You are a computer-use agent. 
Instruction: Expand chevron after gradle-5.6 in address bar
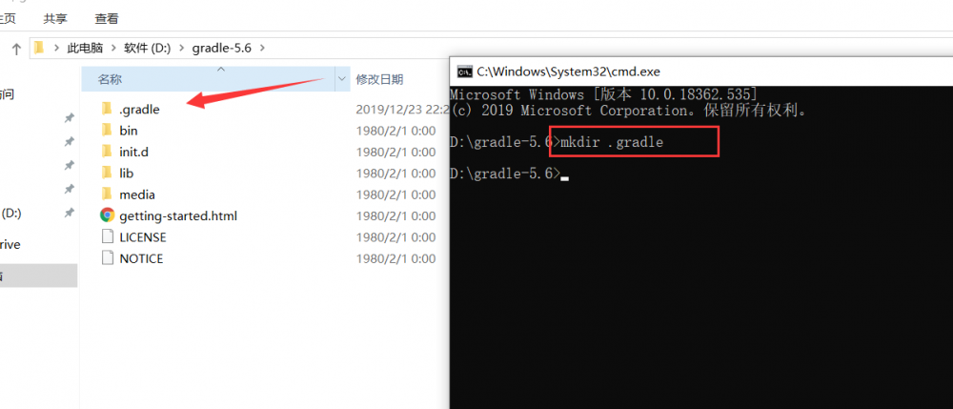point(262,48)
